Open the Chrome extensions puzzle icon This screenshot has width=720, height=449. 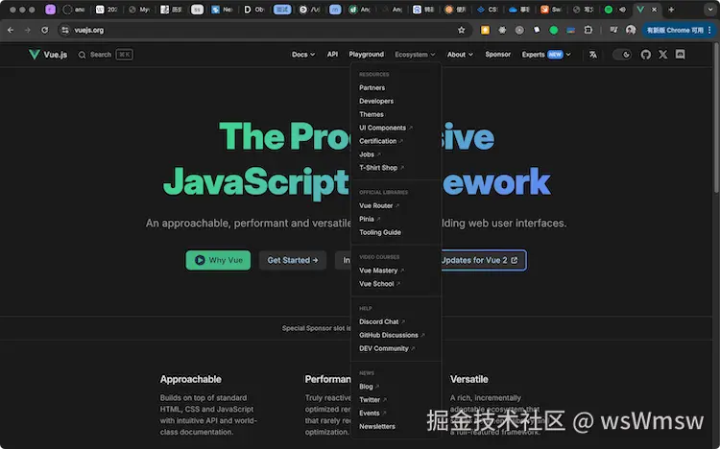pos(588,30)
